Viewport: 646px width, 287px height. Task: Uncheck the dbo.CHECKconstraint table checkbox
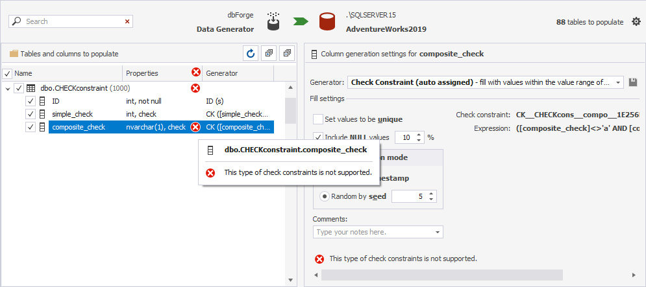pyautogui.click(x=19, y=88)
